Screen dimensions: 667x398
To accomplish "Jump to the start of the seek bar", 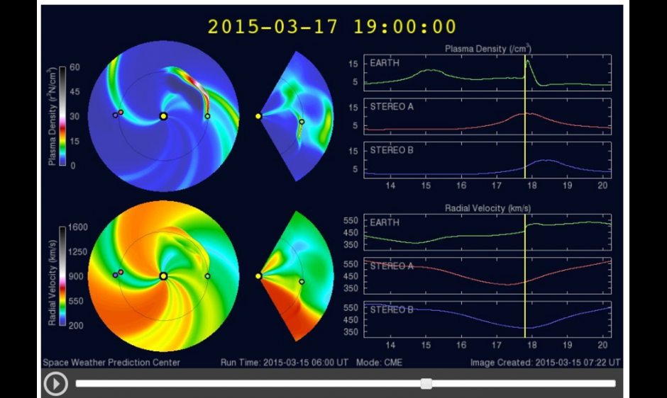I will point(77,383).
